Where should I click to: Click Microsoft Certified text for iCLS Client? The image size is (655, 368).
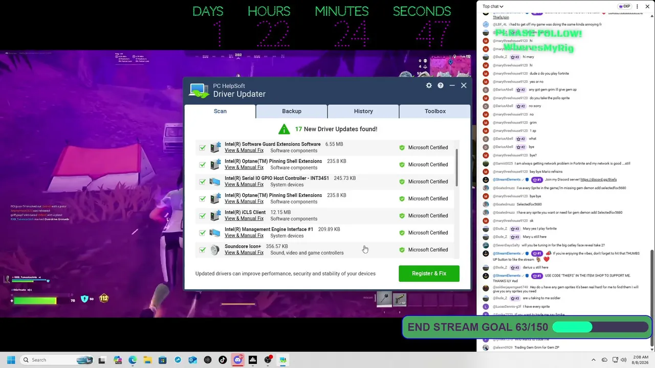point(428,216)
